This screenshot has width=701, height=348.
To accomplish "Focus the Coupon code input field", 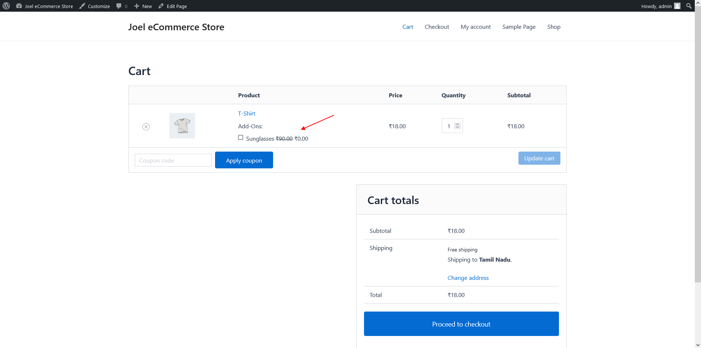I will [173, 160].
